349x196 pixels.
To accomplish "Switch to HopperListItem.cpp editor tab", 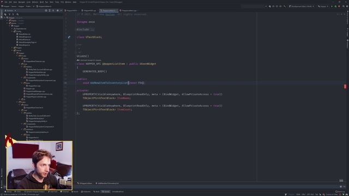I will (x=129, y=10).
